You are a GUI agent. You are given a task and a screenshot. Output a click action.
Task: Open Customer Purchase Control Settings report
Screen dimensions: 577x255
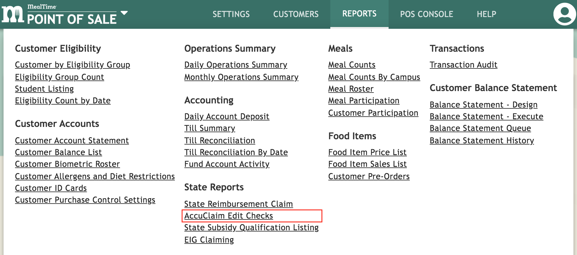coord(85,200)
